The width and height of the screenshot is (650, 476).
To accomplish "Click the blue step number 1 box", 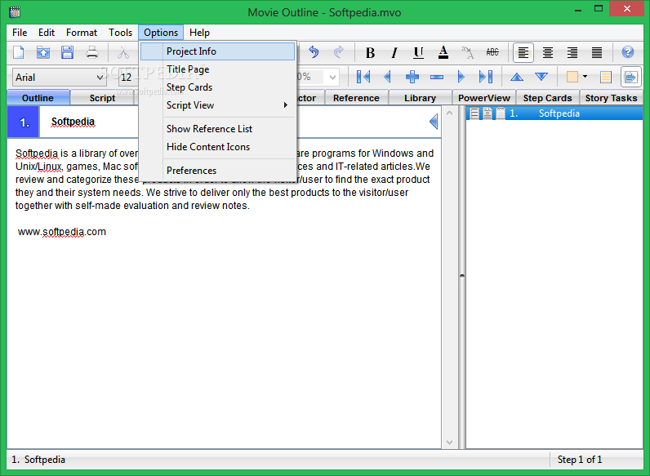I will [x=24, y=122].
